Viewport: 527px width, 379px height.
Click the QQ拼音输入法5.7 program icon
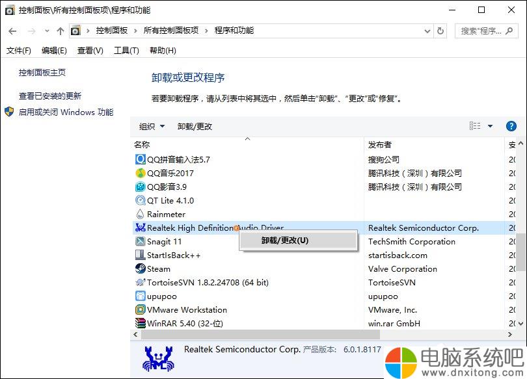pos(140,159)
